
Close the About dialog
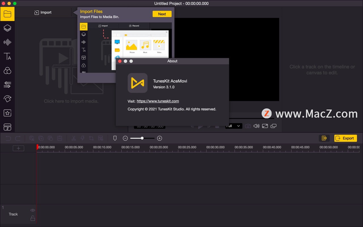[x=120, y=61]
